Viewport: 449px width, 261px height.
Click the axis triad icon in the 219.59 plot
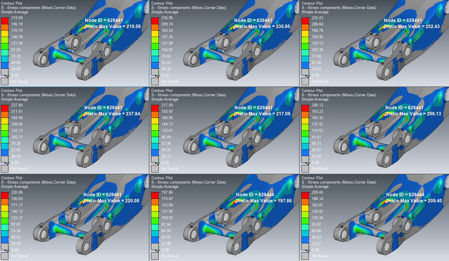(8, 76)
